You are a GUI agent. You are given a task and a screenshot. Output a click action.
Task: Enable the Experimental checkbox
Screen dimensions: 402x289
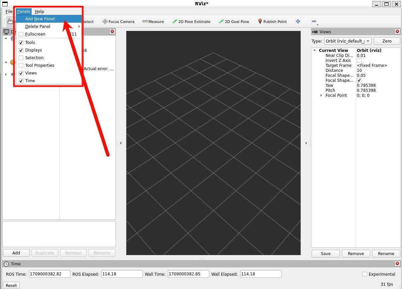click(x=365, y=274)
